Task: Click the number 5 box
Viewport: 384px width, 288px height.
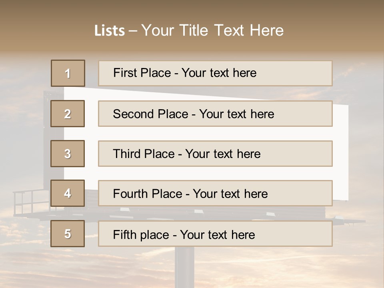Action: coord(68,234)
